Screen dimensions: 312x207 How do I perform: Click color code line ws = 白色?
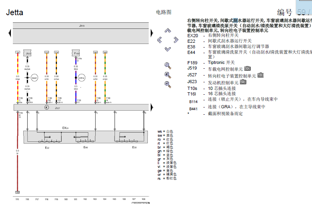coord(165,131)
